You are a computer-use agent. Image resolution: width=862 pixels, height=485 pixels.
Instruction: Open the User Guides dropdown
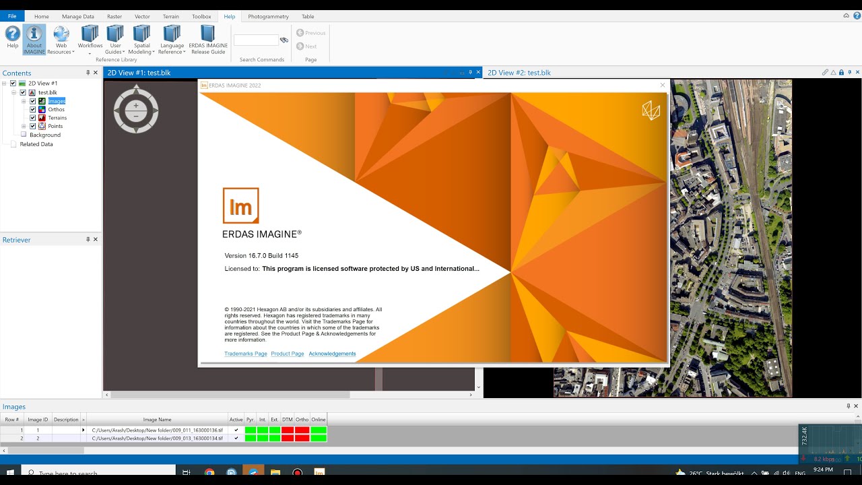(x=115, y=40)
